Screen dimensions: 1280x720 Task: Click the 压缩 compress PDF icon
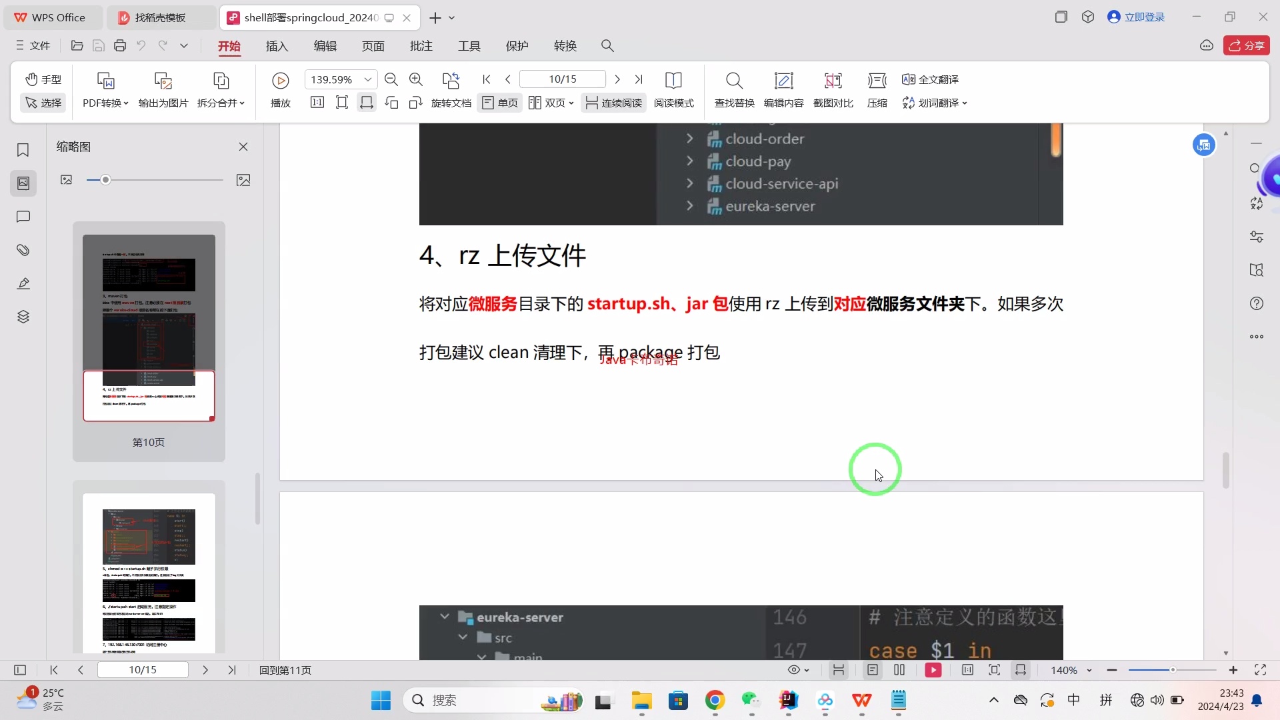click(x=877, y=90)
